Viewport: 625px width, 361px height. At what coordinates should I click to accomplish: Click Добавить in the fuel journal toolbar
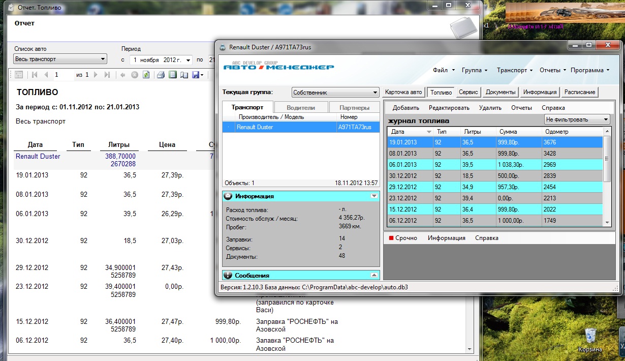click(405, 108)
